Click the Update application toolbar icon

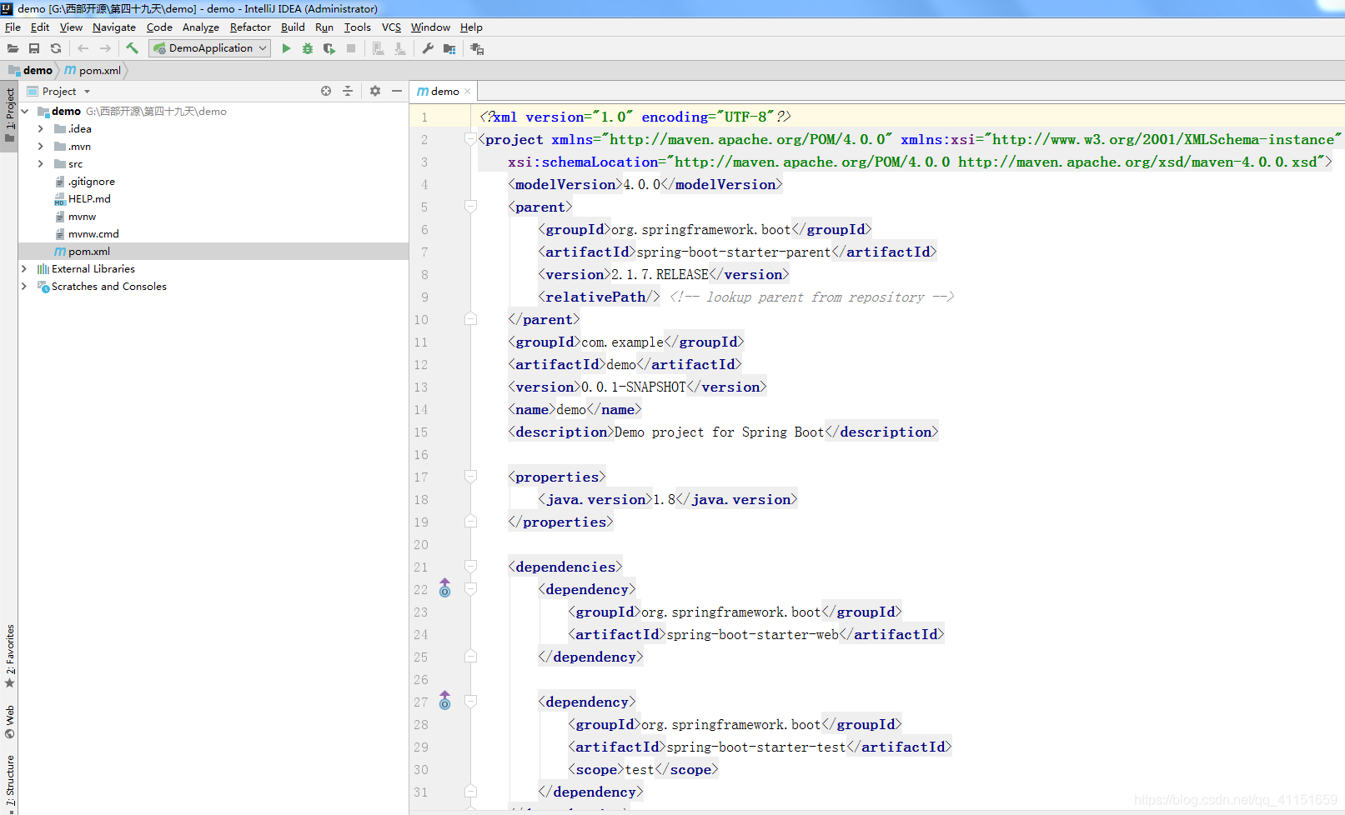378,48
